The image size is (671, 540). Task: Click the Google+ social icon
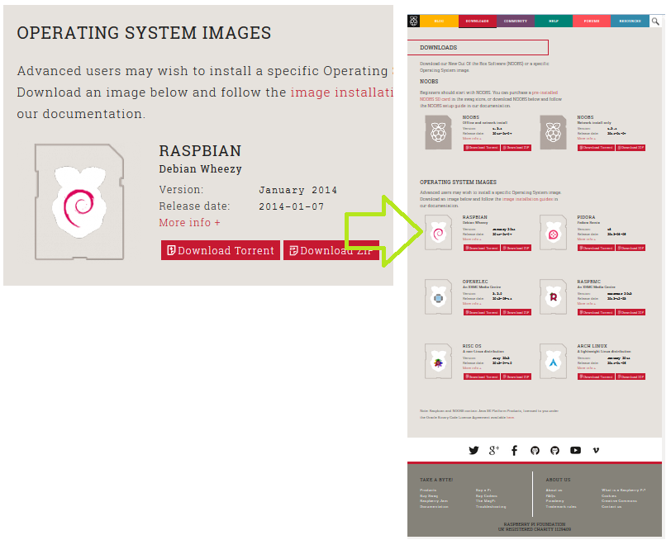coord(494,450)
